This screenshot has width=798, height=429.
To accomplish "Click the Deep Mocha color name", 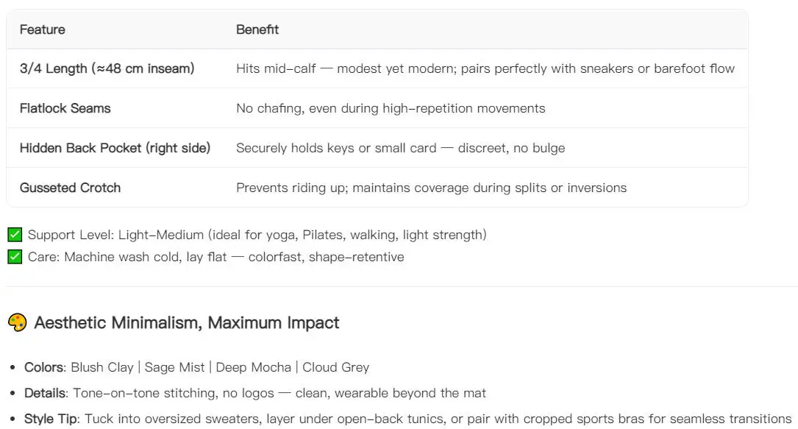I will tap(254, 367).
